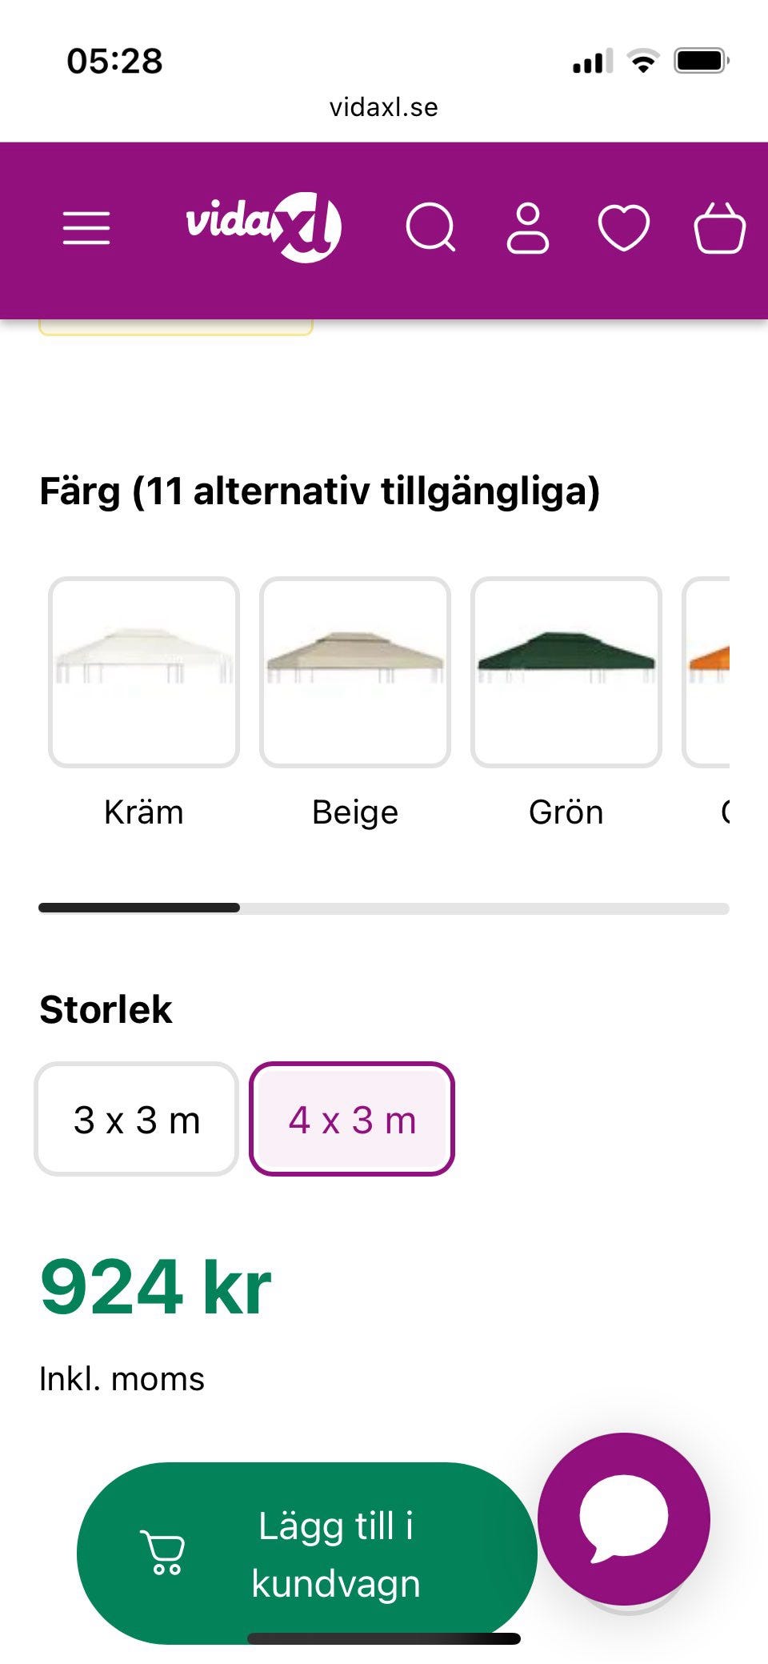Click the color carousel scrollbar
This screenshot has width=768, height=1664.
pyautogui.click(x=384, y=908)
